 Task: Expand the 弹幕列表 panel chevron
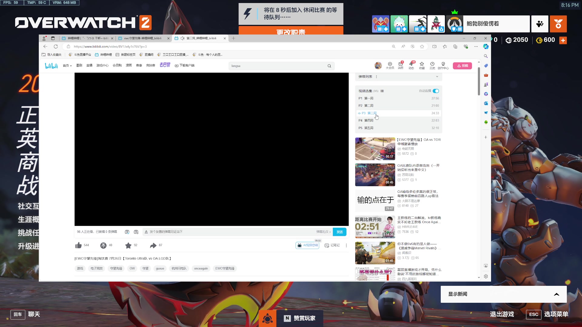point(437,77)
